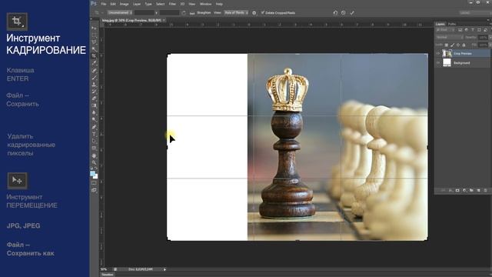Toggle Quick Mask mode icon
The width and height of the screenshot is (492, 277).
[94, 183]
